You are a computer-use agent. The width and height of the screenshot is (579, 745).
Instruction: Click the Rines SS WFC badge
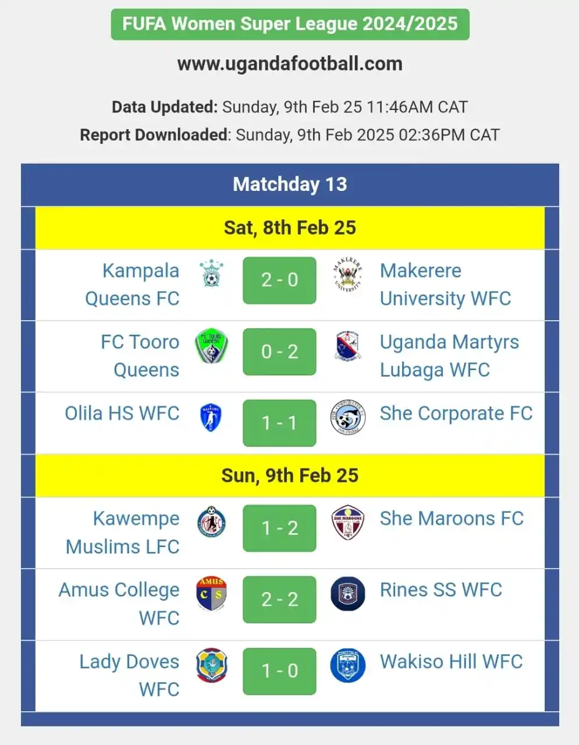[x=347, y=594]
